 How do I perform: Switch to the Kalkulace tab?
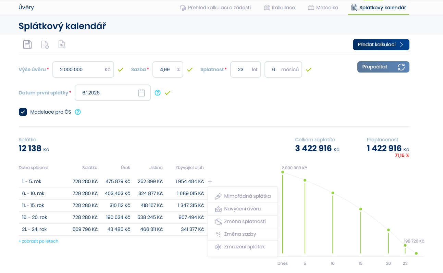click(x=279, y=8)
